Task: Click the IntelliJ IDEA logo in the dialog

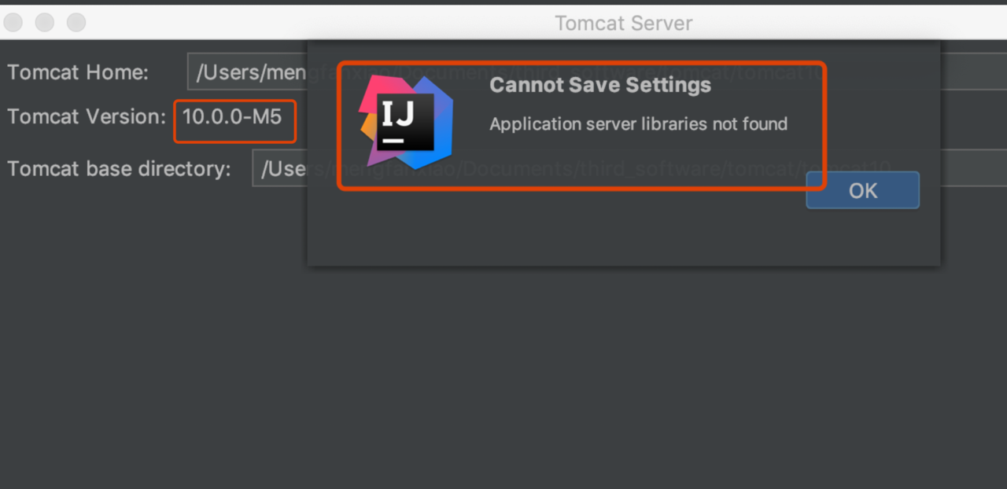Action: point(407,122)
